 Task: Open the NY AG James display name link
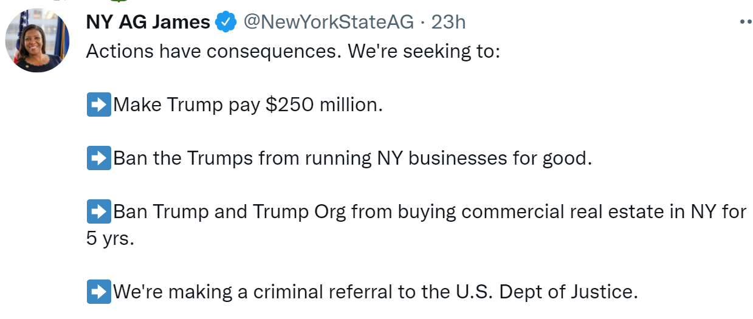148,22
